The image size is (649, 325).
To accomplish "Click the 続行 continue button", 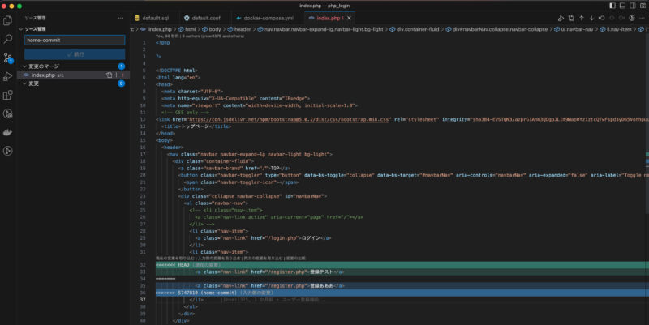I will point(75,54).
